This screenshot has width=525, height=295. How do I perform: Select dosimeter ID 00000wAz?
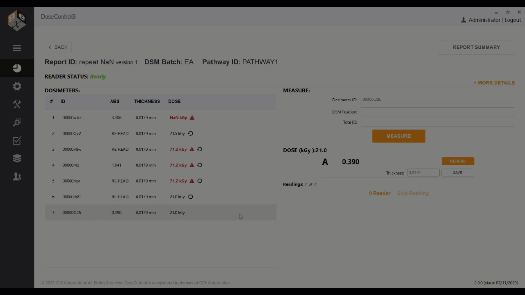[72, 118]
